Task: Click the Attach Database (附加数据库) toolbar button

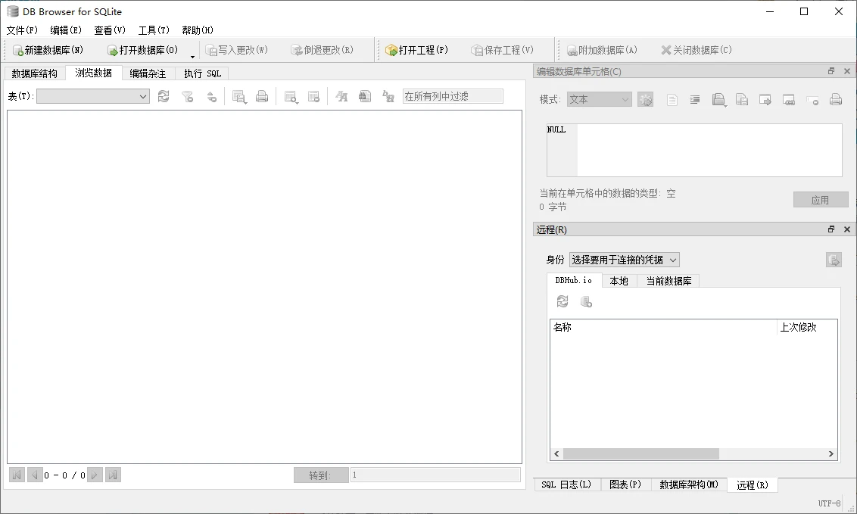Action: pyautogui.click(x=603, y=50)
